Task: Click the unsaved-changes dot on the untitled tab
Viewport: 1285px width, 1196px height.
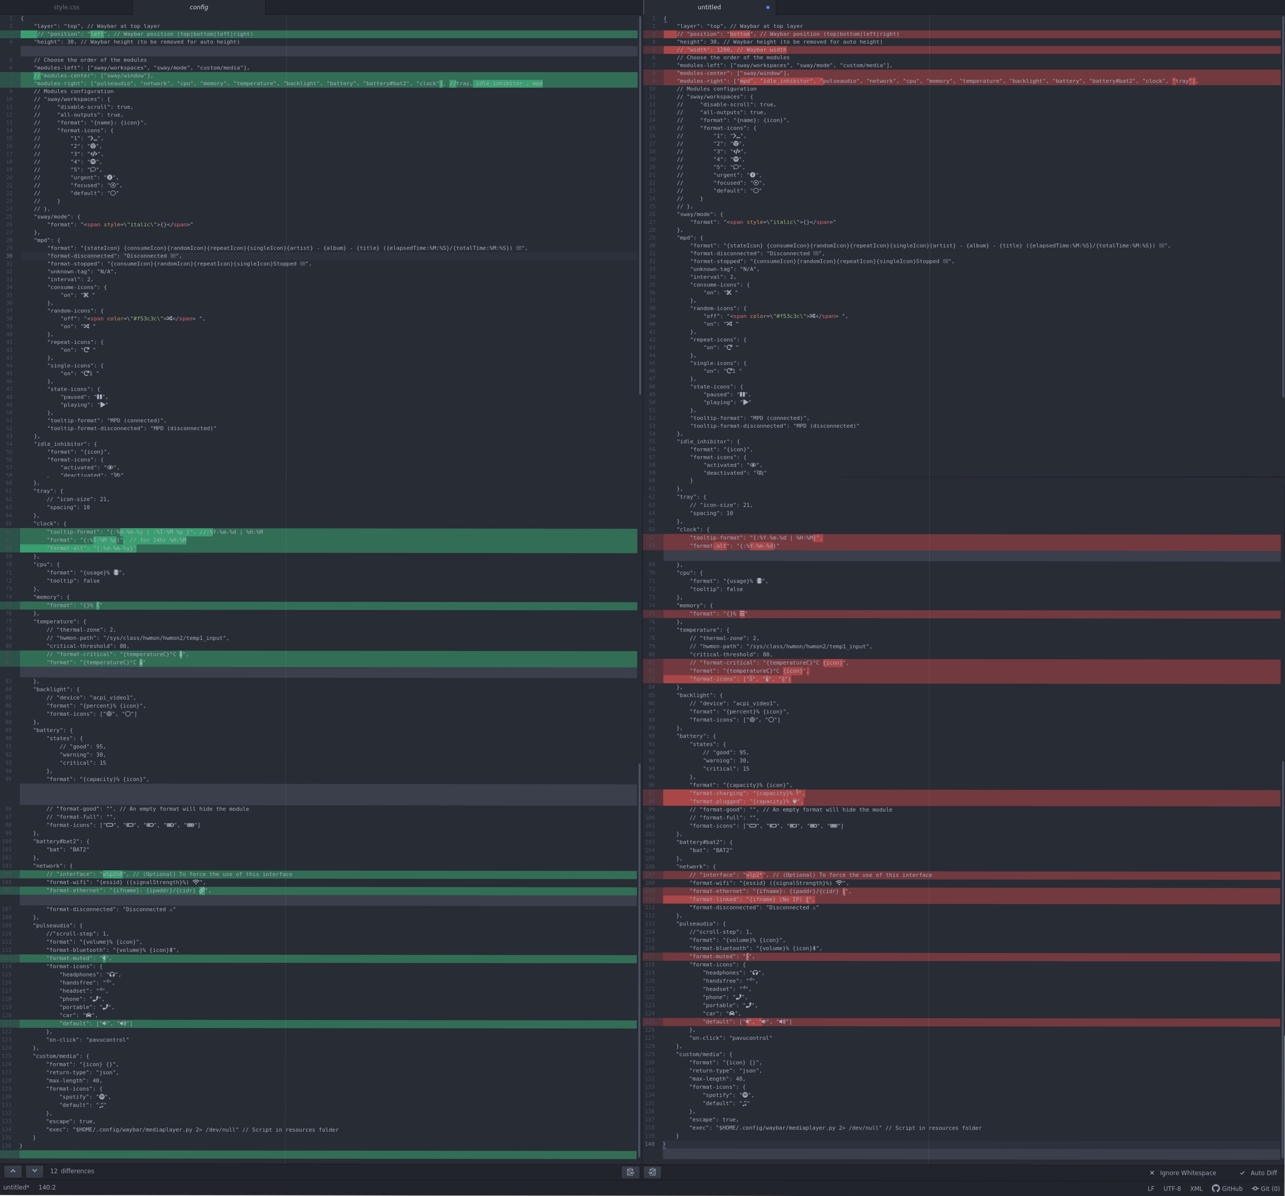Action: click(x=767, y=8)
